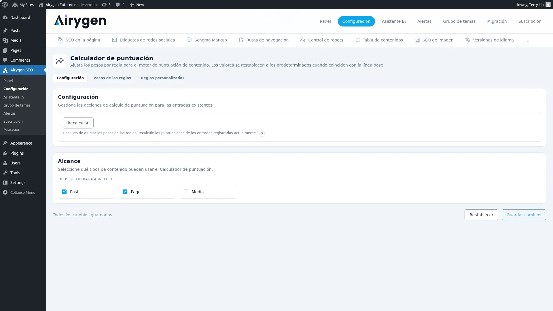Click the Rutas de navegación icon

pos(241,40)
